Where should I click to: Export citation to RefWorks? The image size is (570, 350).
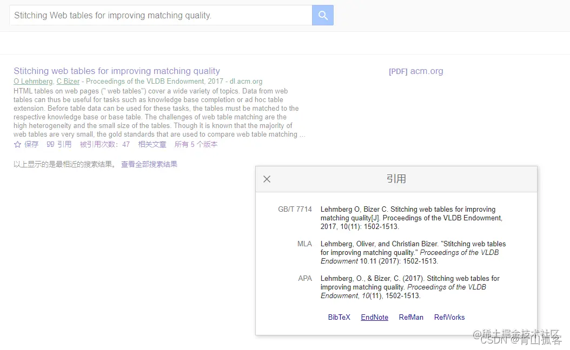point(449,318)
